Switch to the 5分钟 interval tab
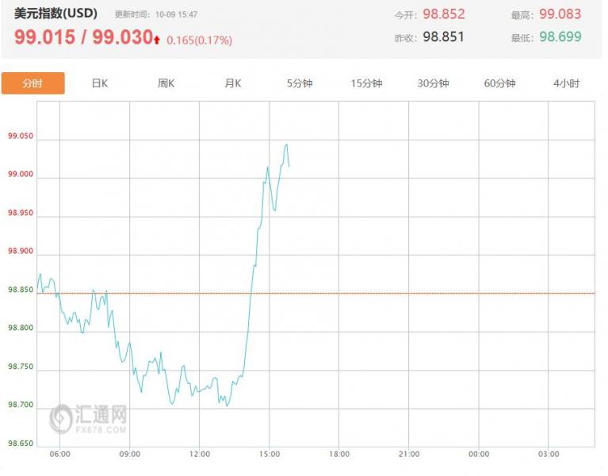This screenshot has width=608, height=476. [x=300, y=83]
